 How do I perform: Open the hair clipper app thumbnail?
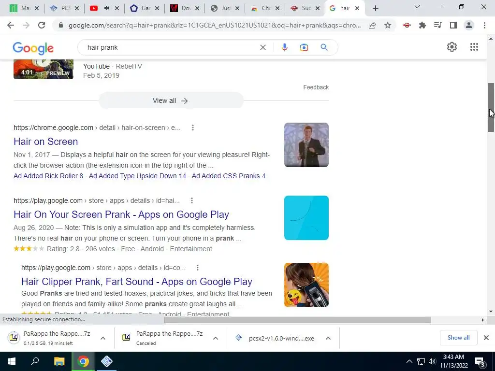(306, 285)
